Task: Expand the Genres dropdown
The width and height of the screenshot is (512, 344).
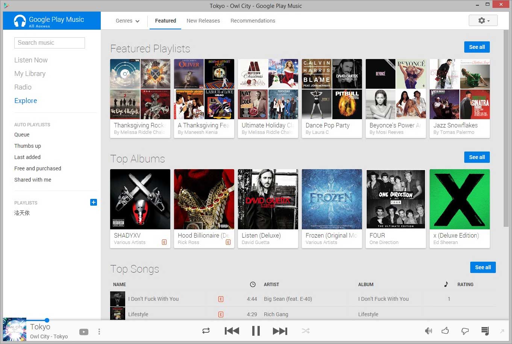Action: pos(127,21)
